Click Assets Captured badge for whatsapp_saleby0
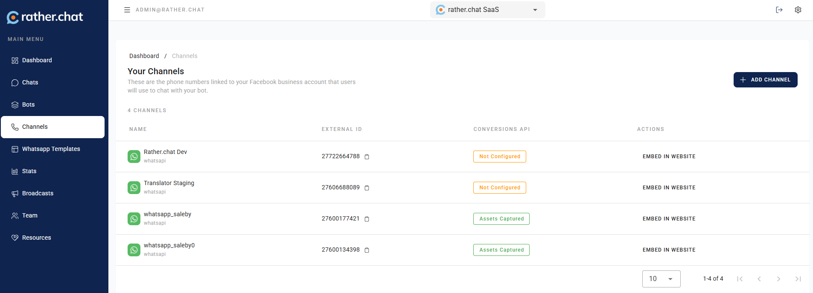The width and height of the screenshot is (813, 293). 501,250
